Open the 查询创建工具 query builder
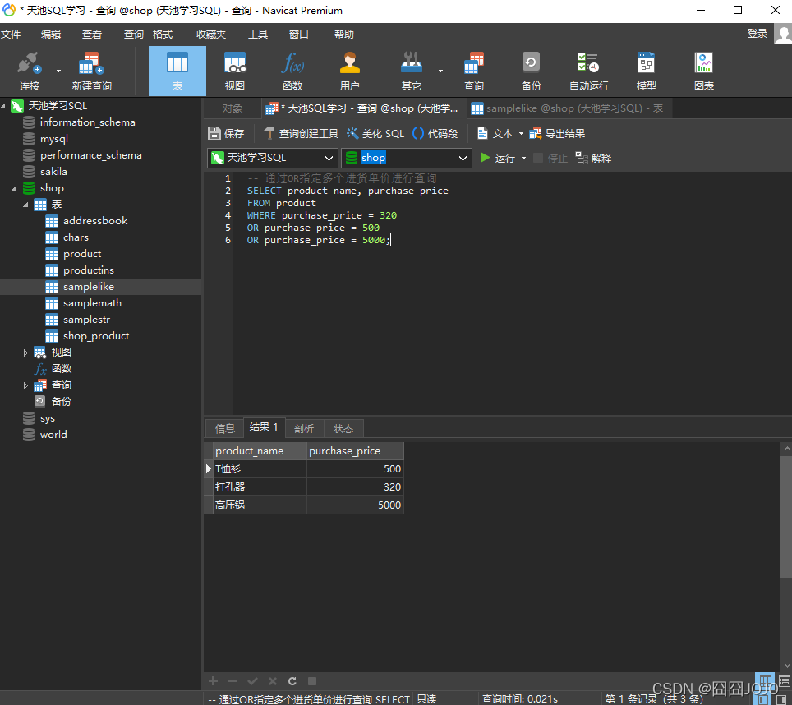 301,133
